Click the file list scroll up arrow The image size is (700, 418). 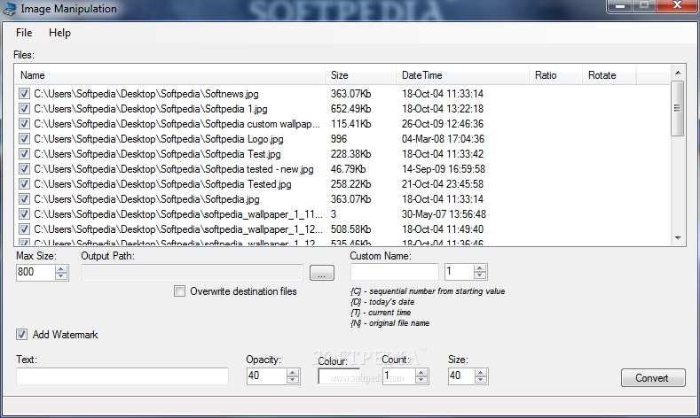pyautogui.click(x=678, y=73)
